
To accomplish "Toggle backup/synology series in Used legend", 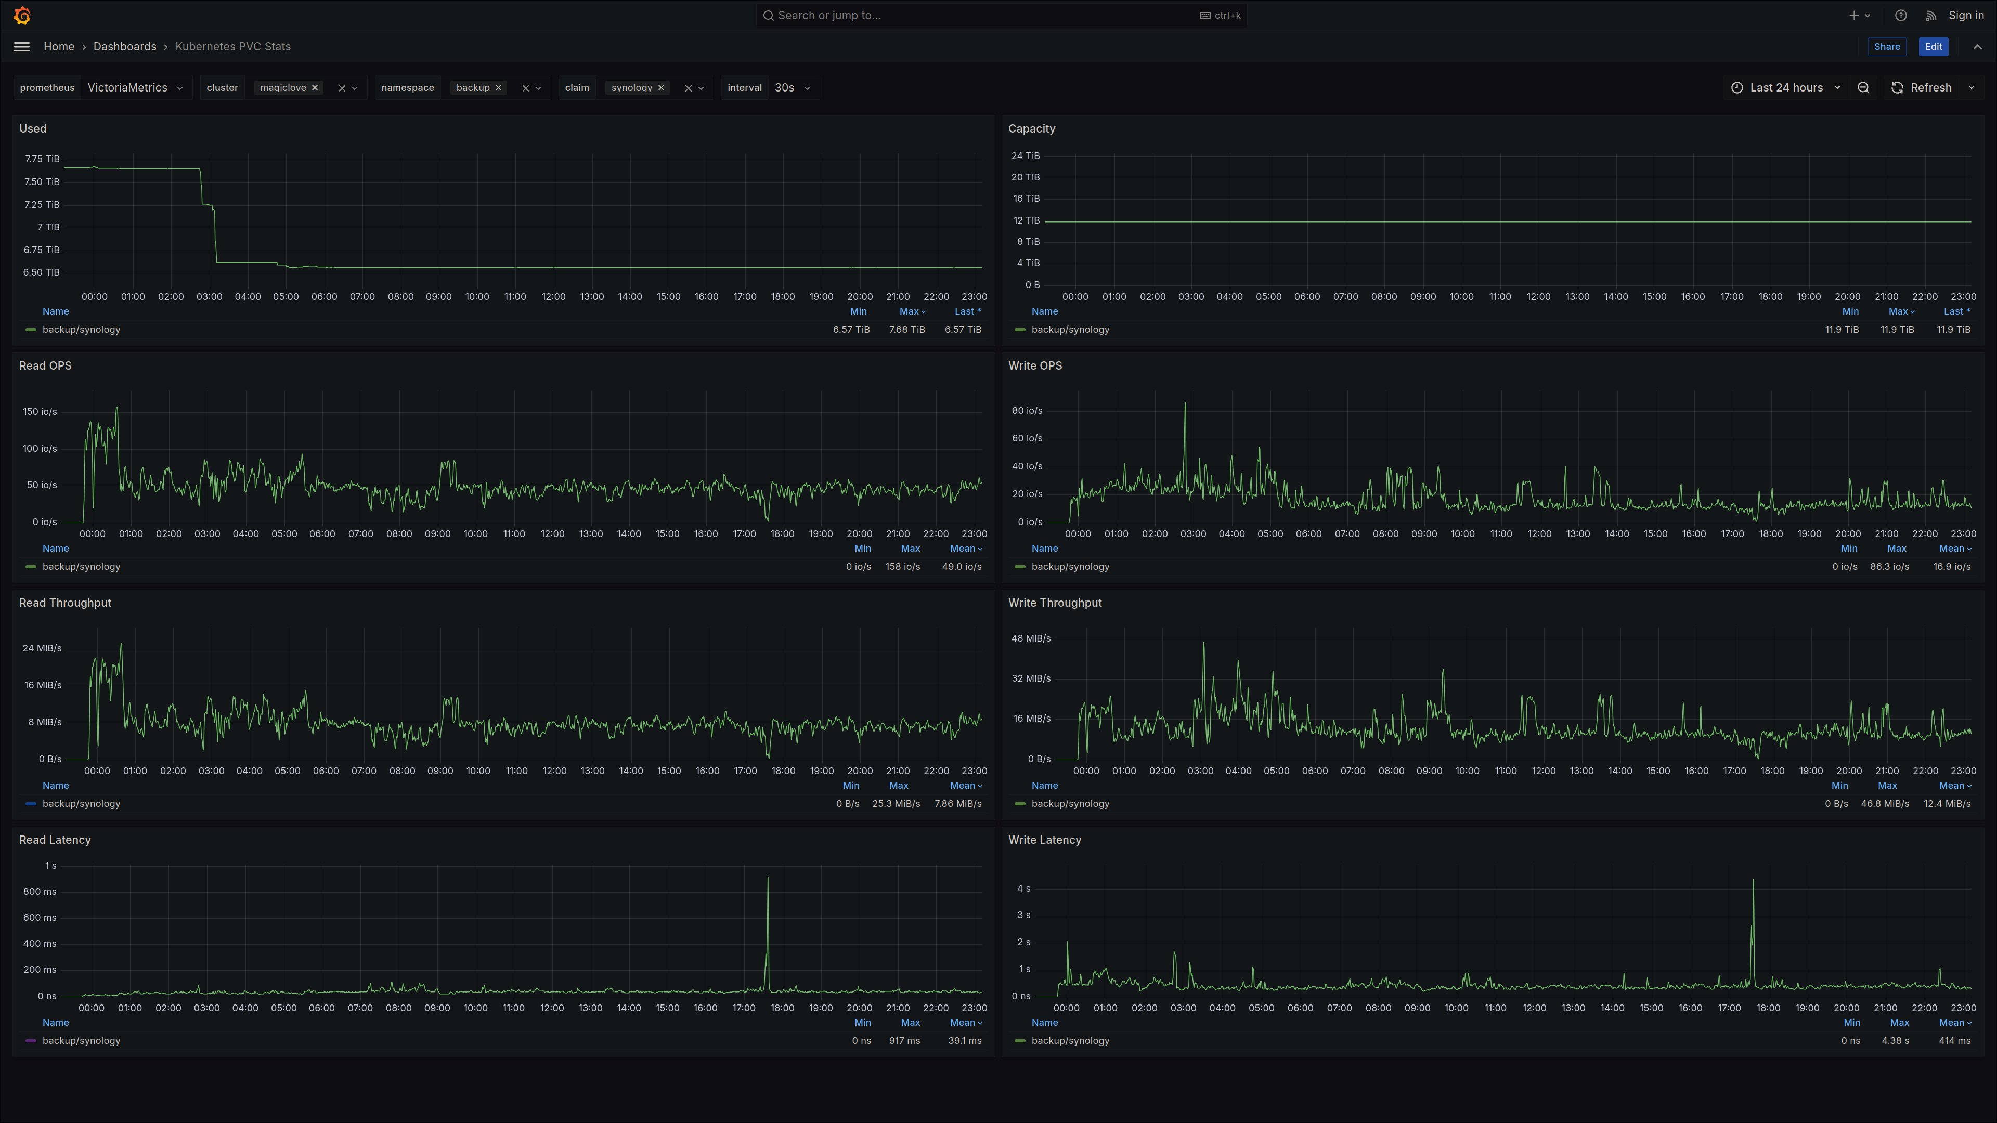I will [81, 330].
